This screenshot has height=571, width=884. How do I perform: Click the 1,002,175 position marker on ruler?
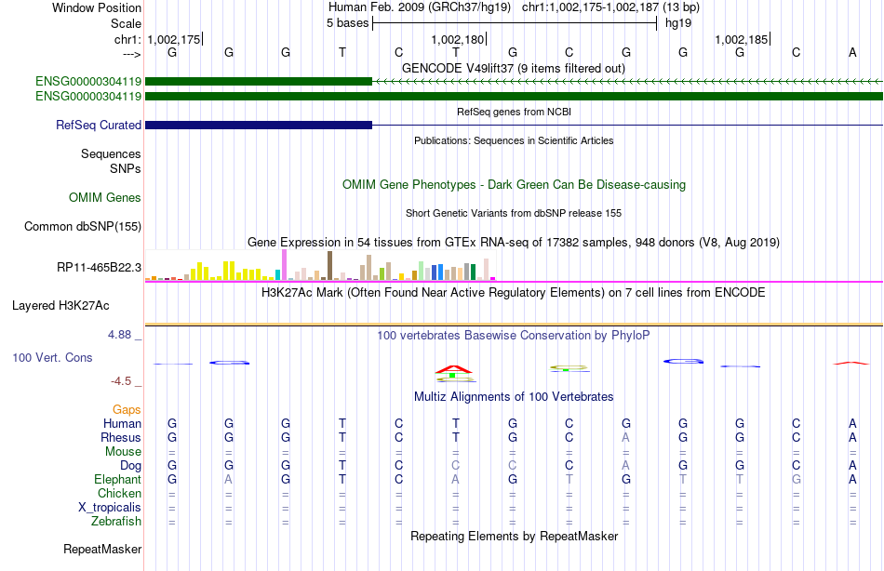point(175,39)
